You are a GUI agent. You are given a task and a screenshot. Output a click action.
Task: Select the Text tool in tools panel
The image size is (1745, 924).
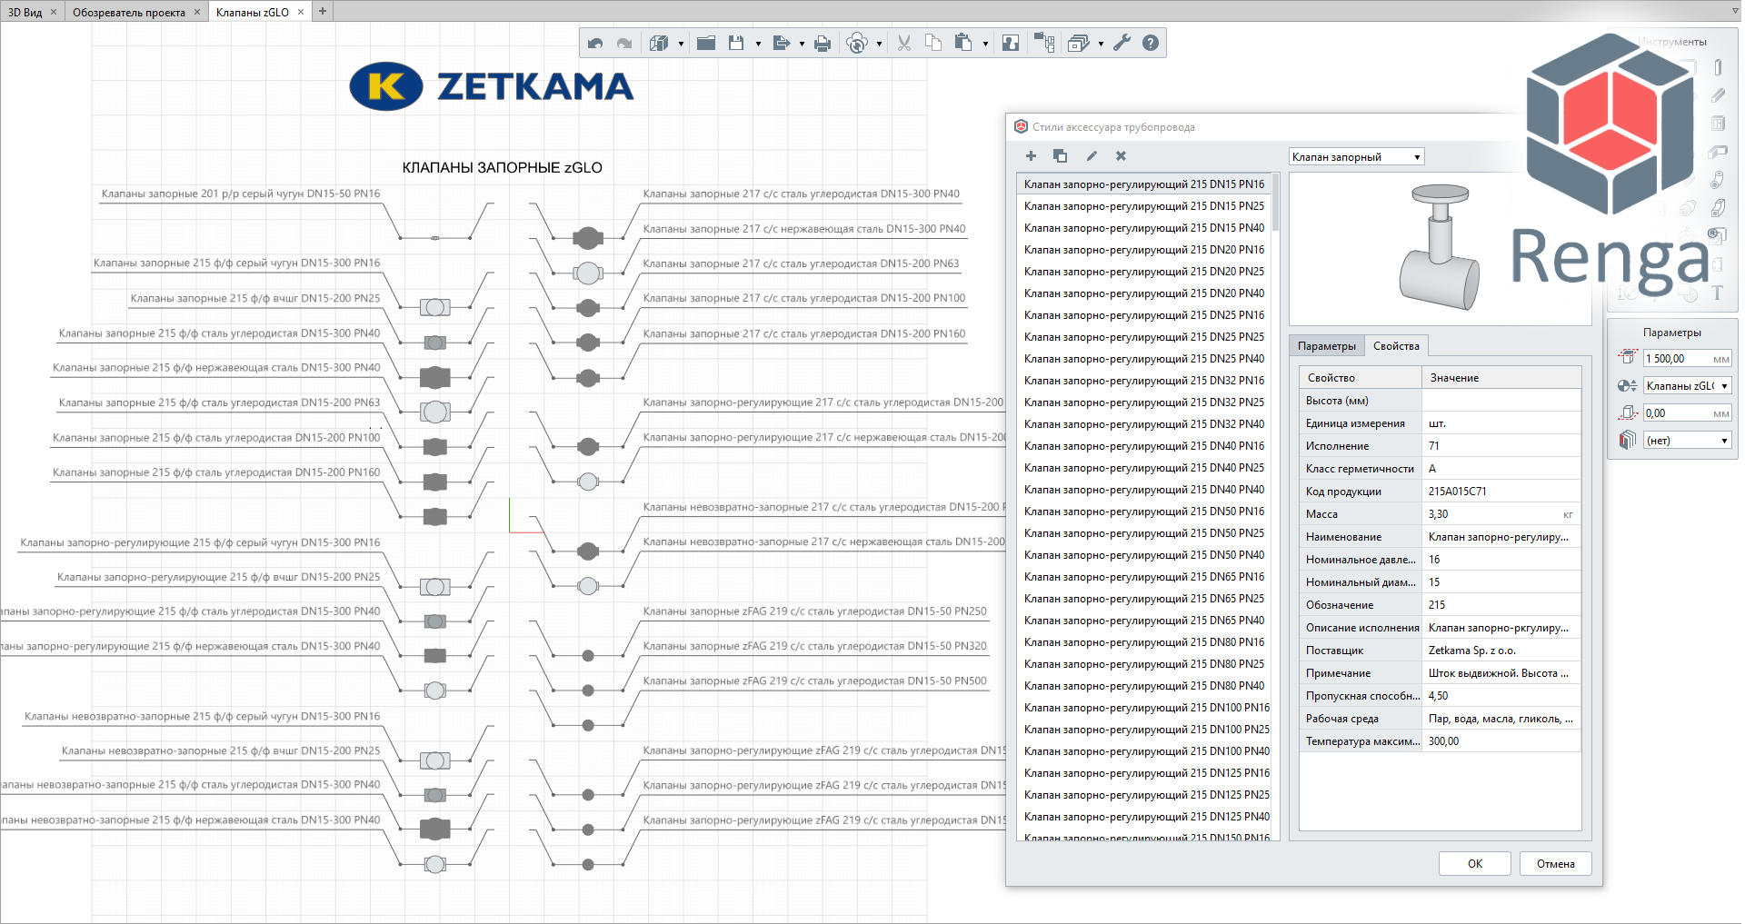(1718, 293)
